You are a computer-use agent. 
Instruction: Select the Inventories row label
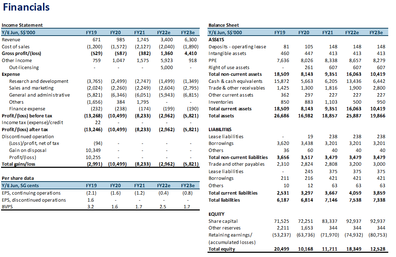tap(221, 102)
